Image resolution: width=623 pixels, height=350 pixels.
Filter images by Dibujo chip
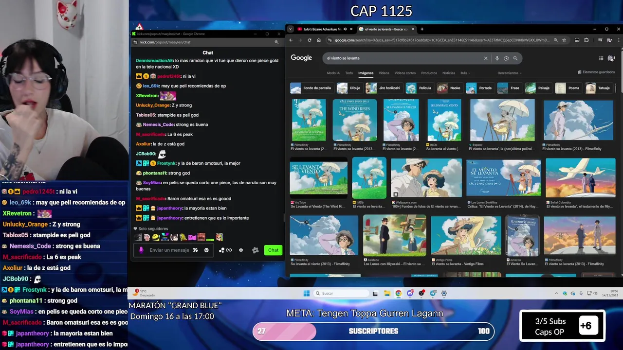tap(349, 88)
